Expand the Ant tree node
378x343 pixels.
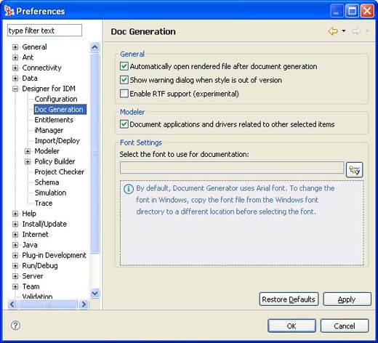15,57
